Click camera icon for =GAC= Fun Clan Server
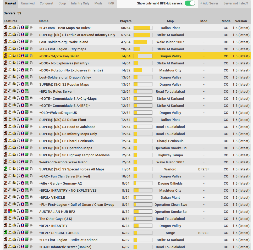This screenshot has height=250, width=253. (31, 176)
